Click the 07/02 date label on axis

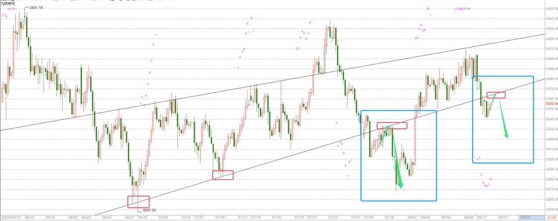(164, 216)
